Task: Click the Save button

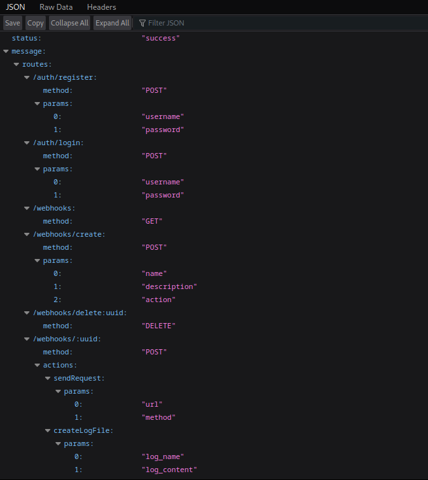Action: [13, 23]
